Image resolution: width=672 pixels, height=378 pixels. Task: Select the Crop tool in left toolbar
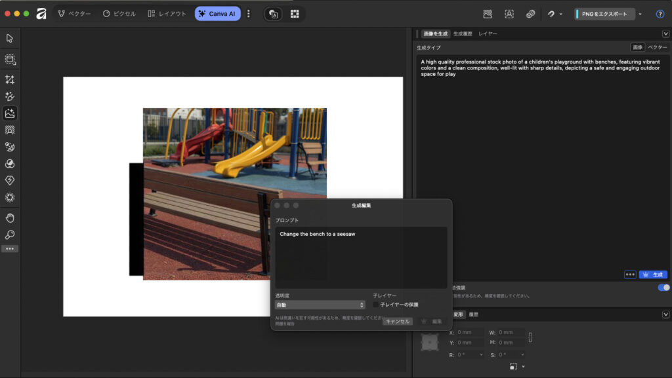click(10, 79)
